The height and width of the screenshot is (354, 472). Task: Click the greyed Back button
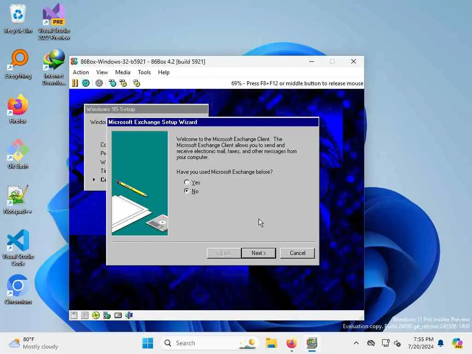point(224,253)
